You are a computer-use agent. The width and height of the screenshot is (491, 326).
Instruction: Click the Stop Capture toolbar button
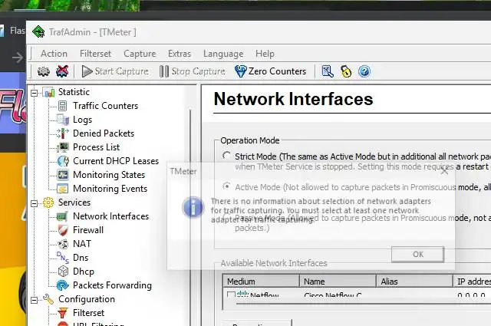point(193,71)
